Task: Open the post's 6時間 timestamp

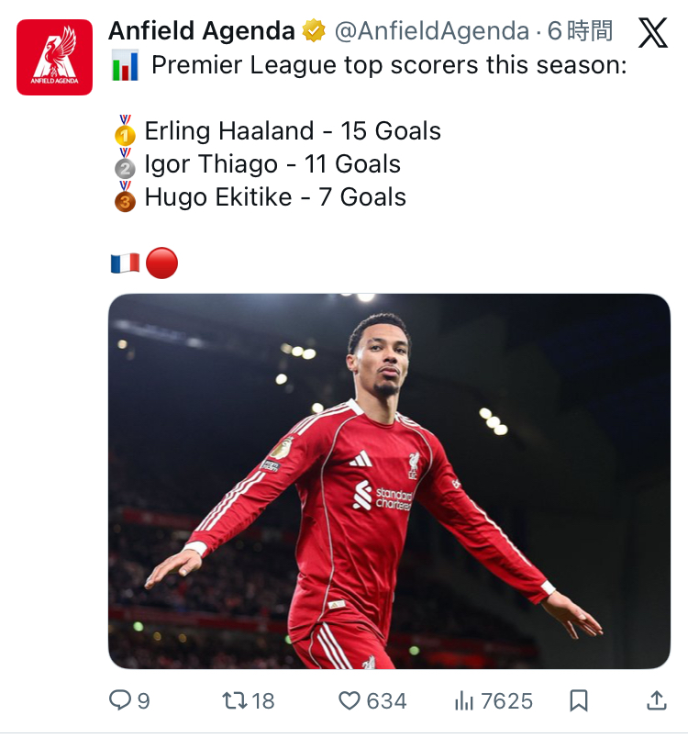Action: (x=580, y=31)
